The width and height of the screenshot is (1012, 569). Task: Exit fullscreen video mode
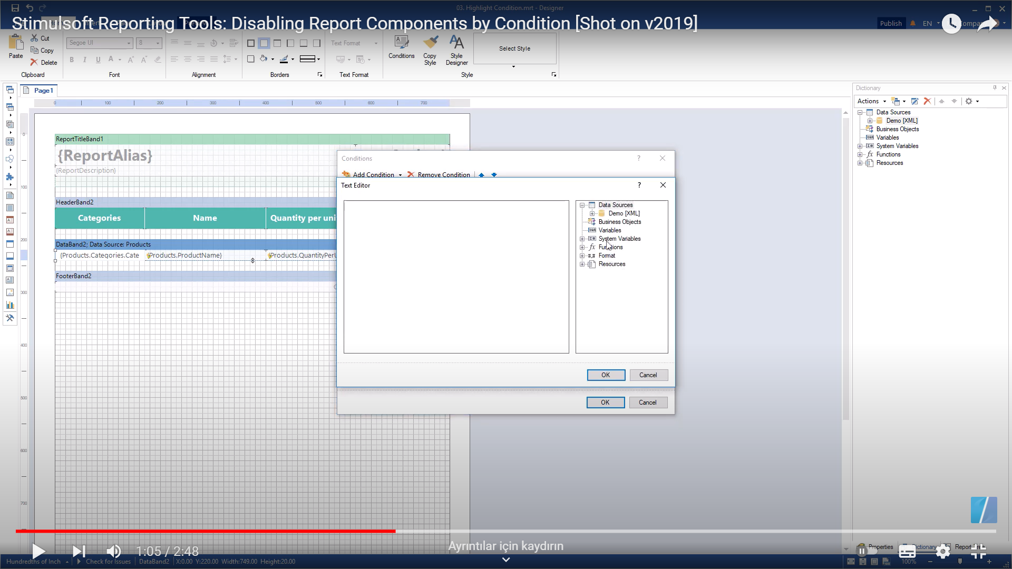coord(979,552)
